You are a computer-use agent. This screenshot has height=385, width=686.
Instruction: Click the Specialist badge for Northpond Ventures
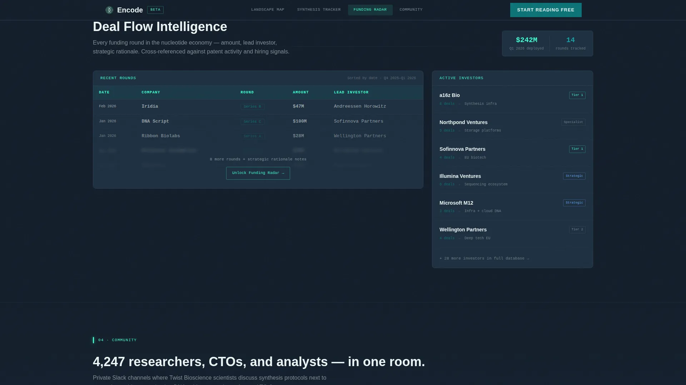point(573,122)
